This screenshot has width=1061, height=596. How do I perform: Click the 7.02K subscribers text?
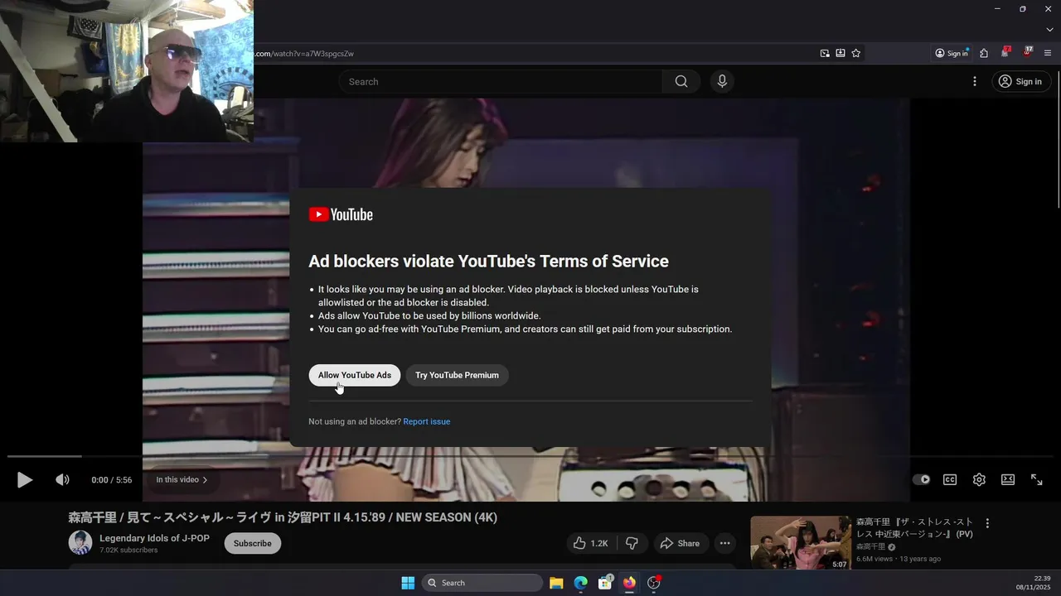click(128, 550)
